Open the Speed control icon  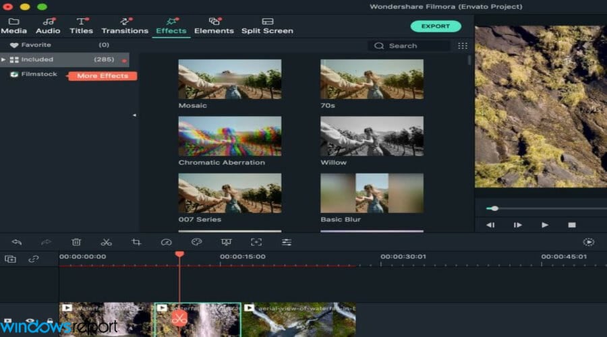pos(166,242)
